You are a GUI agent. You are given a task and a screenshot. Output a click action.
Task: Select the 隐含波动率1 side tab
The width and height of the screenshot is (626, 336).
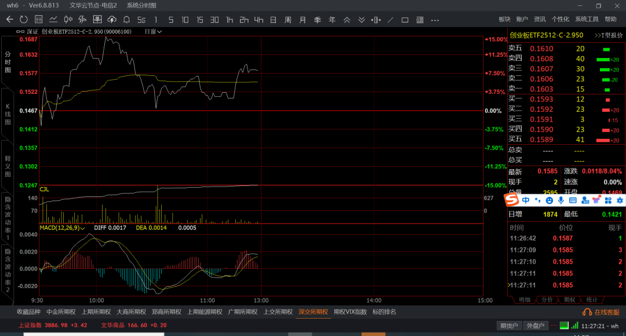[8, 218]
